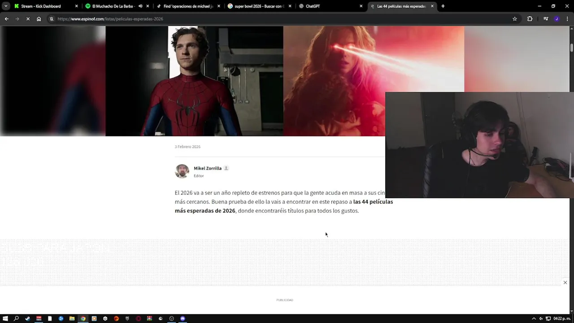Click the icon next to Mikel Zorrilla
Image resolution: width=574 pixels, height=323 pixels.
click(x=226, y=168)
